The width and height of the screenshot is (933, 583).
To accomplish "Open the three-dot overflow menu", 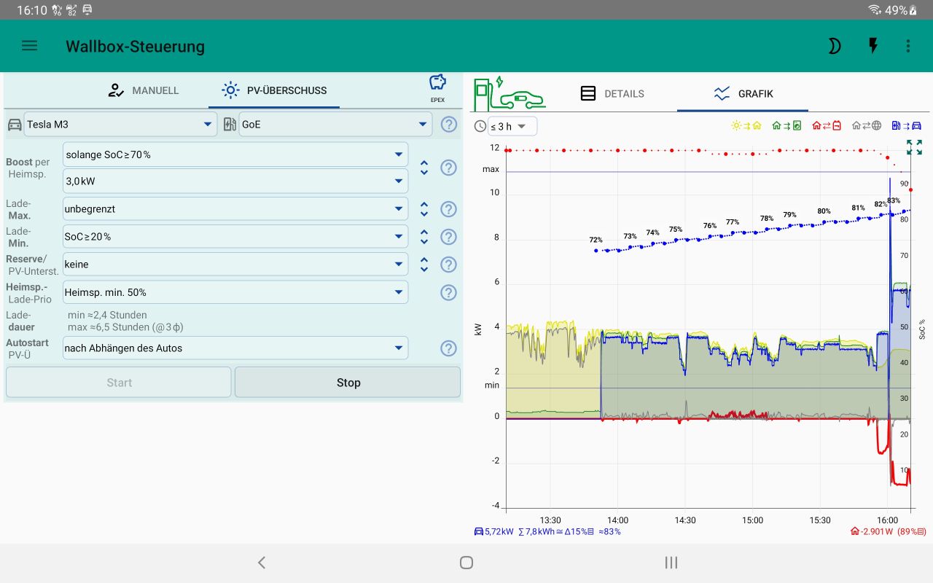I will point(908,46).
